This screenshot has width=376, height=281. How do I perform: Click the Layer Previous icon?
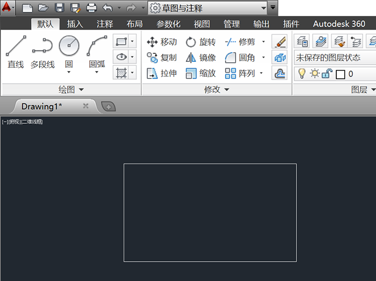point(355,41)
